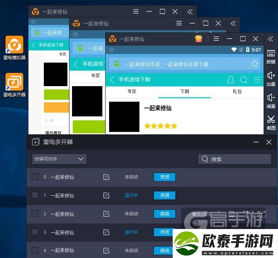Click 启动 button for instance 4
Viewport: 278px width, 258px height.
(163, 250)
